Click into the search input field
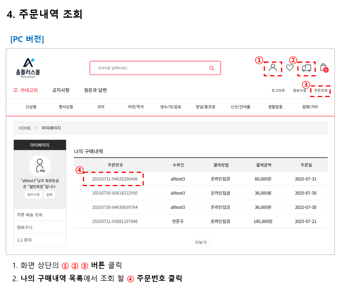 [x=155, y=68]
